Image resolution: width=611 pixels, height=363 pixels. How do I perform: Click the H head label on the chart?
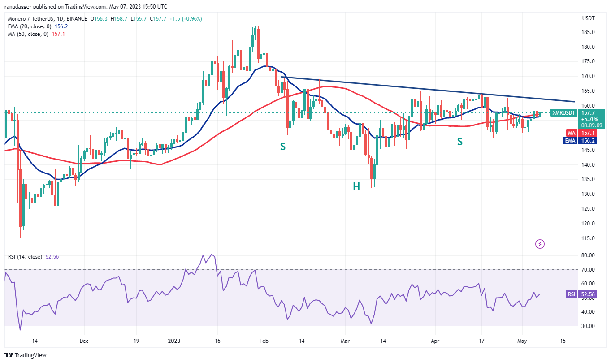[x=357, y=187]
